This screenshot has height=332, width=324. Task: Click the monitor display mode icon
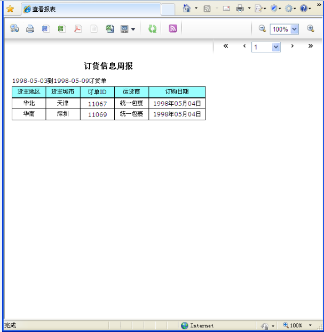(x=124, y=29)
